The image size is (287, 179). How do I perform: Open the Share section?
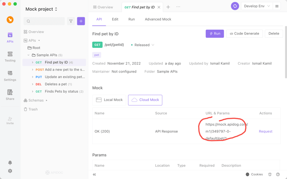click(10, 95)
